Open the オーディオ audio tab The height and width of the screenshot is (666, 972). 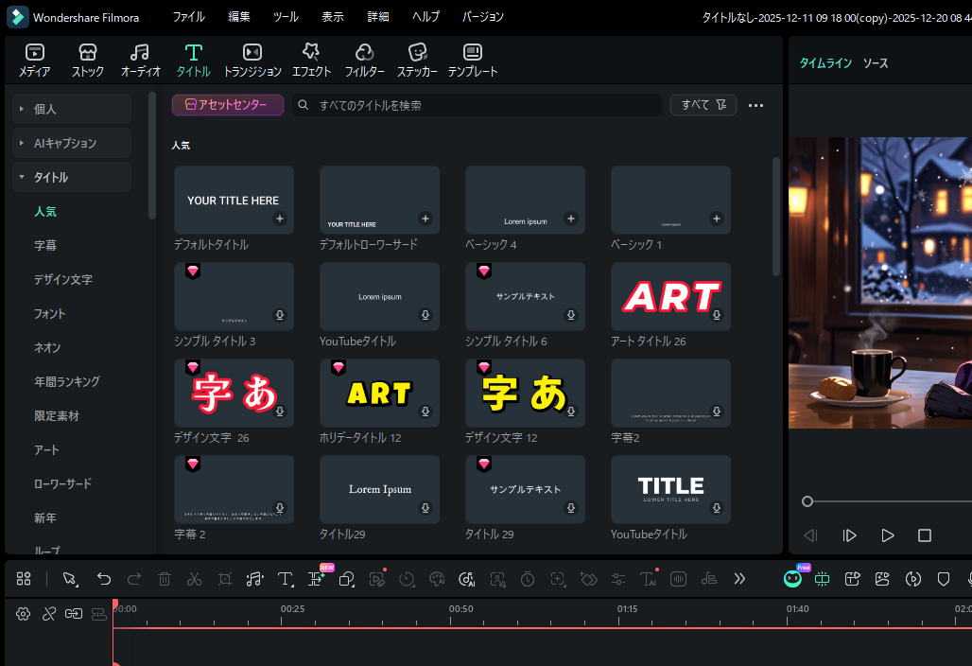click(x=140, y=61)
